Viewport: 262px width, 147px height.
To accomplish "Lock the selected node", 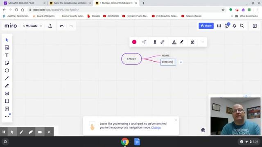I will click(192, 42).
